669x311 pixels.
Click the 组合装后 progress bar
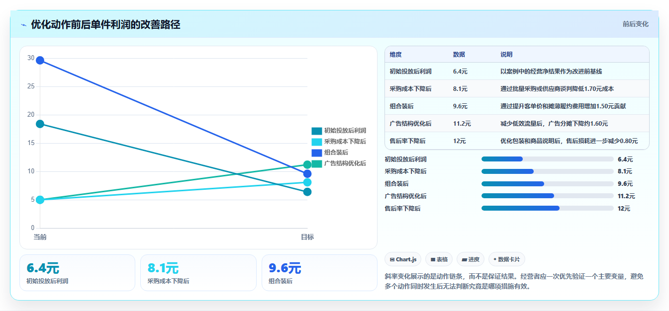tap(547, 184)
